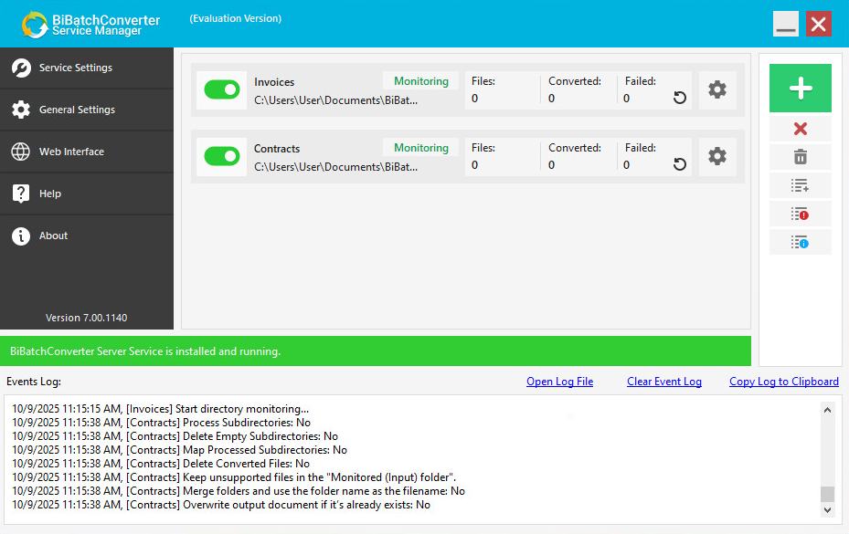Toggle off the Contracts monitoring switch
This screenshot has height=534, width=849.
221,156
